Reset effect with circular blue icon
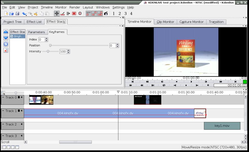249x152 pixels. [6, 44]
